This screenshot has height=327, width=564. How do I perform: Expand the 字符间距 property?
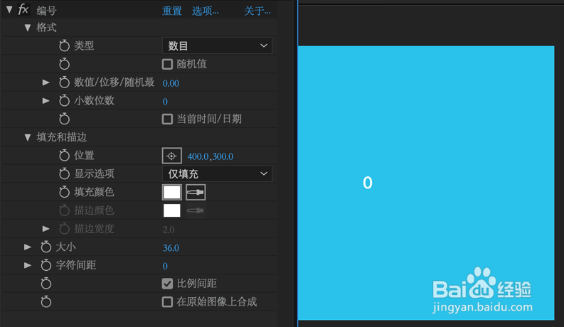click(28, 265)
